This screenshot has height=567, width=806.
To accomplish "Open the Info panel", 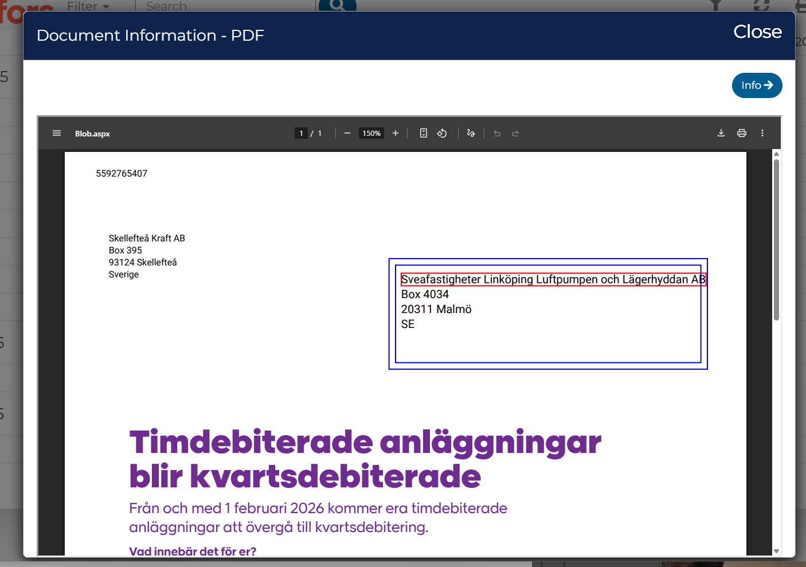I will click(x=757, y=85).
